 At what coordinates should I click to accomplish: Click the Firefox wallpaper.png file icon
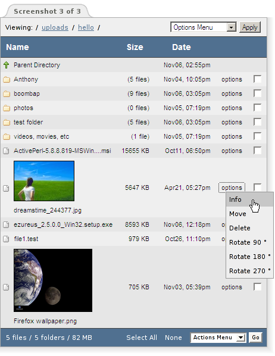(x=6, y=287)
